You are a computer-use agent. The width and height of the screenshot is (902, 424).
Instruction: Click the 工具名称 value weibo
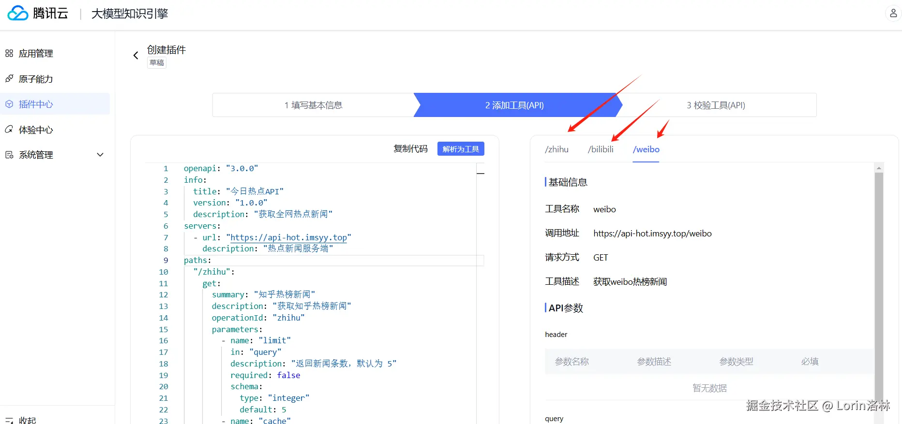pos(604,209)
